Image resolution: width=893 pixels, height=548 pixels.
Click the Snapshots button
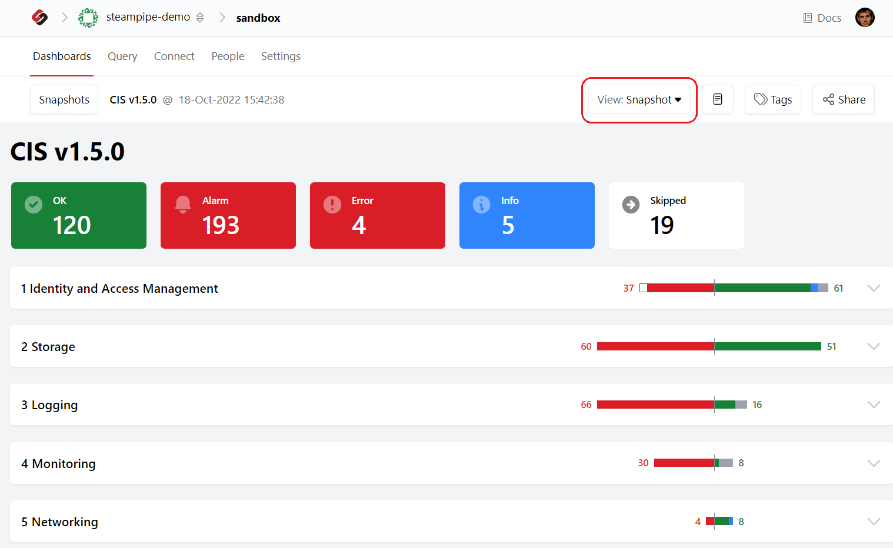pos(64,99)
